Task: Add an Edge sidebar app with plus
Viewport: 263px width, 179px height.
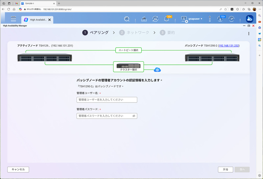Action: pos(259,55)
